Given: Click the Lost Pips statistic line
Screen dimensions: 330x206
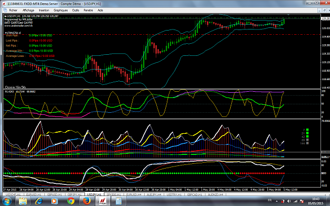Looking at the screenshot, I should tap(29, 41).
